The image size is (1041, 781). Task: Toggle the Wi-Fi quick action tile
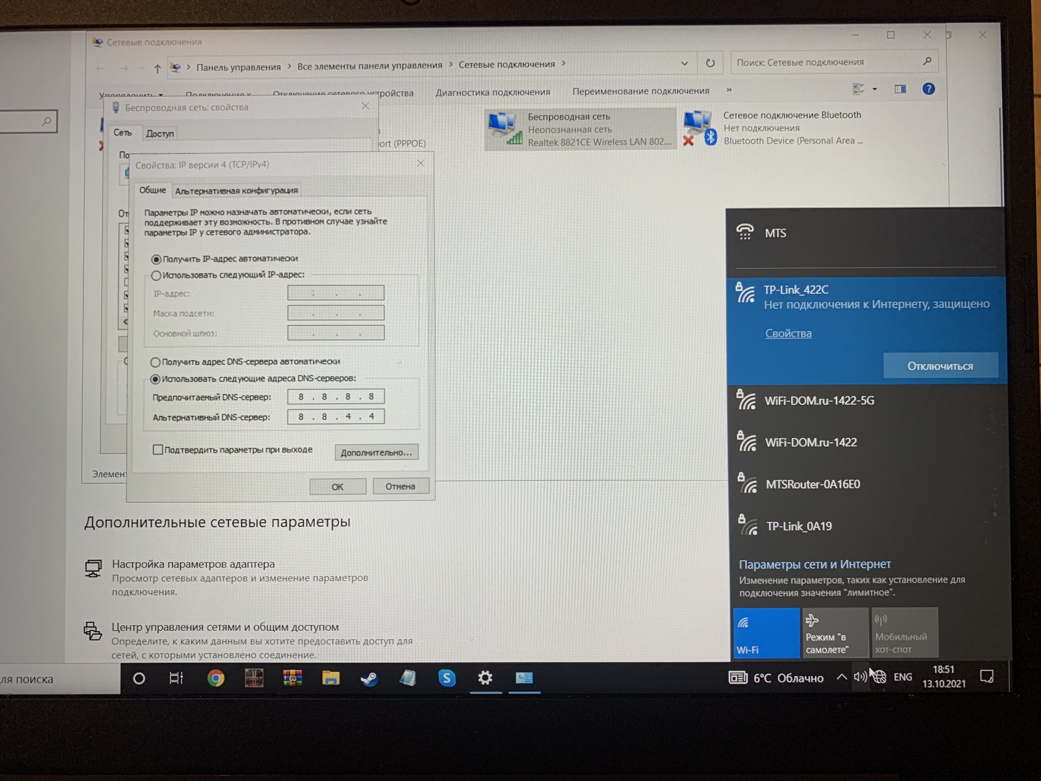point(766,633)
